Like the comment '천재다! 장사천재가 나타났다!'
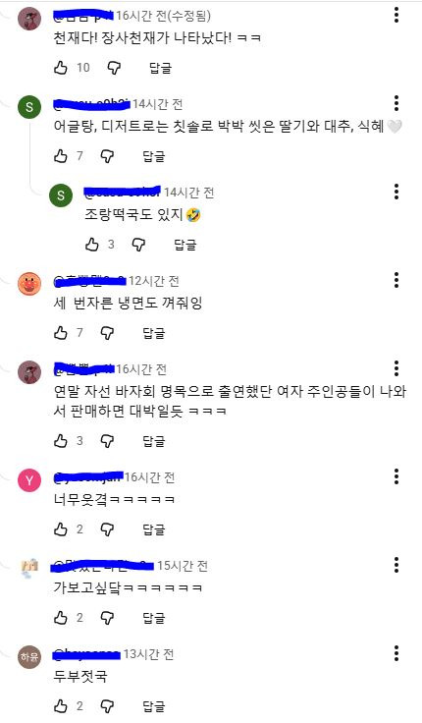This screenshot has height=723, width=422. pos(61,68)
